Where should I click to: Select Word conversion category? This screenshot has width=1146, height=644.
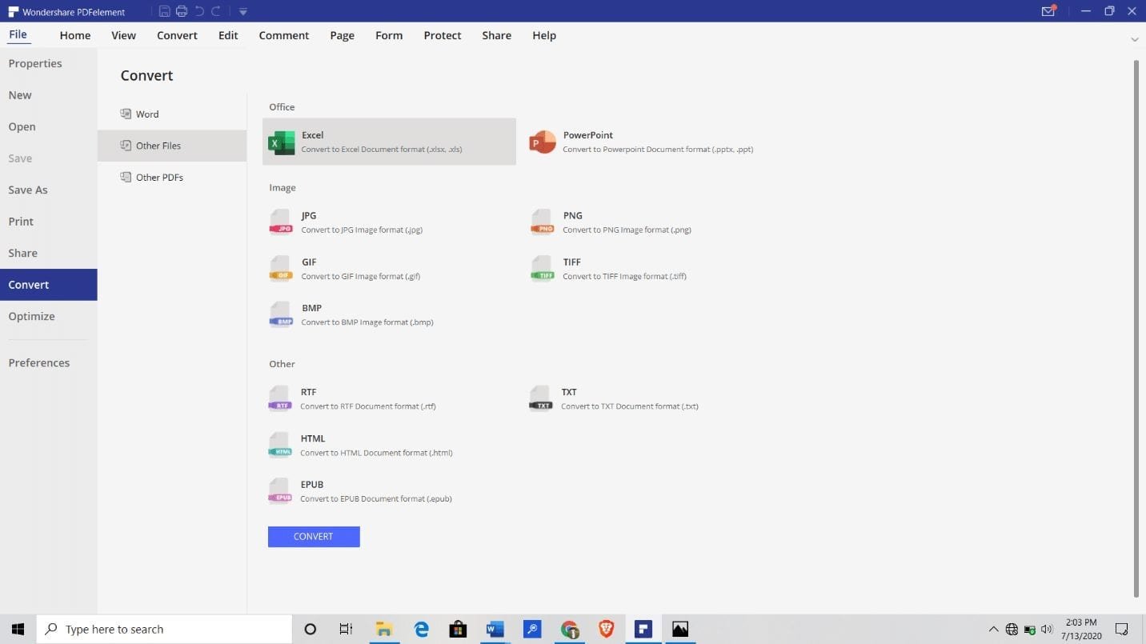[147, 114]
